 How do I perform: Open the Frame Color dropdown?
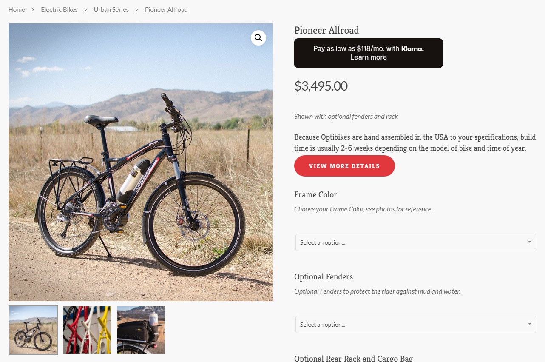(x=416, y=242)
